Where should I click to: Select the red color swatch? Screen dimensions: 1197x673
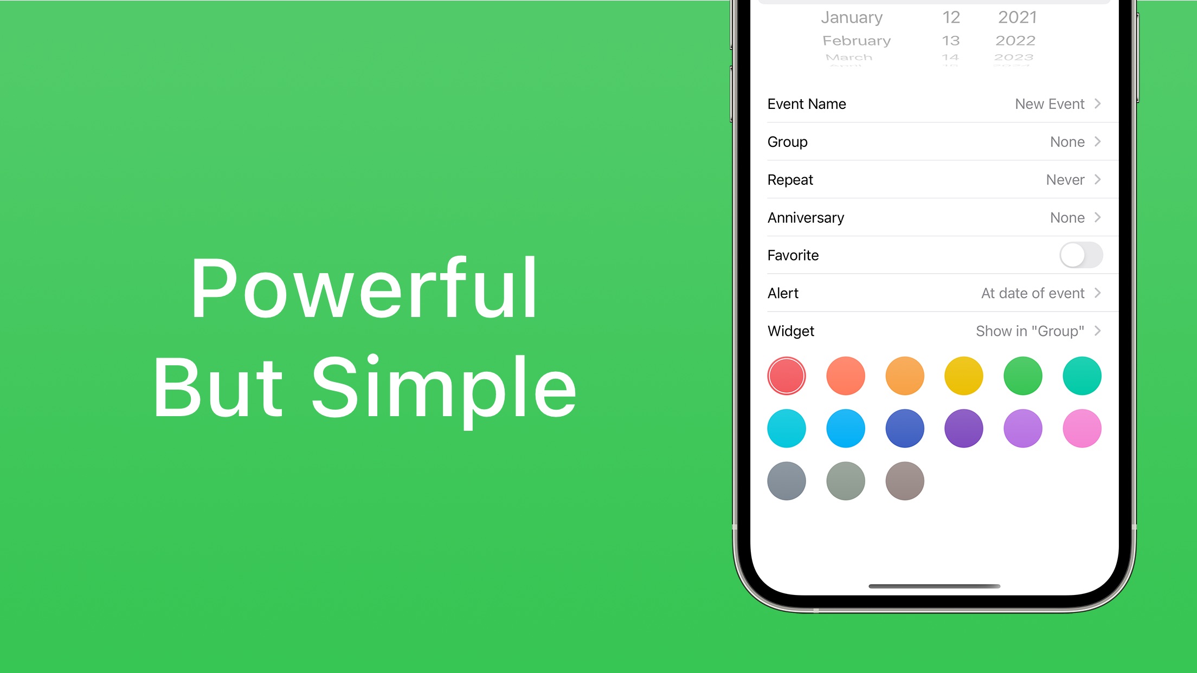[x=785, y=377]
